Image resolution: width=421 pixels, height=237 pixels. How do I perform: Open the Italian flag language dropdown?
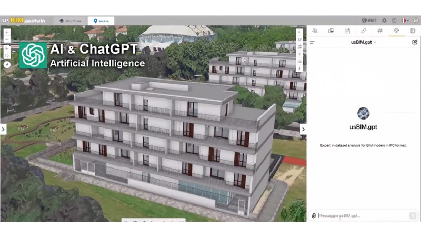pyautogui.click(x=405, y=21)
